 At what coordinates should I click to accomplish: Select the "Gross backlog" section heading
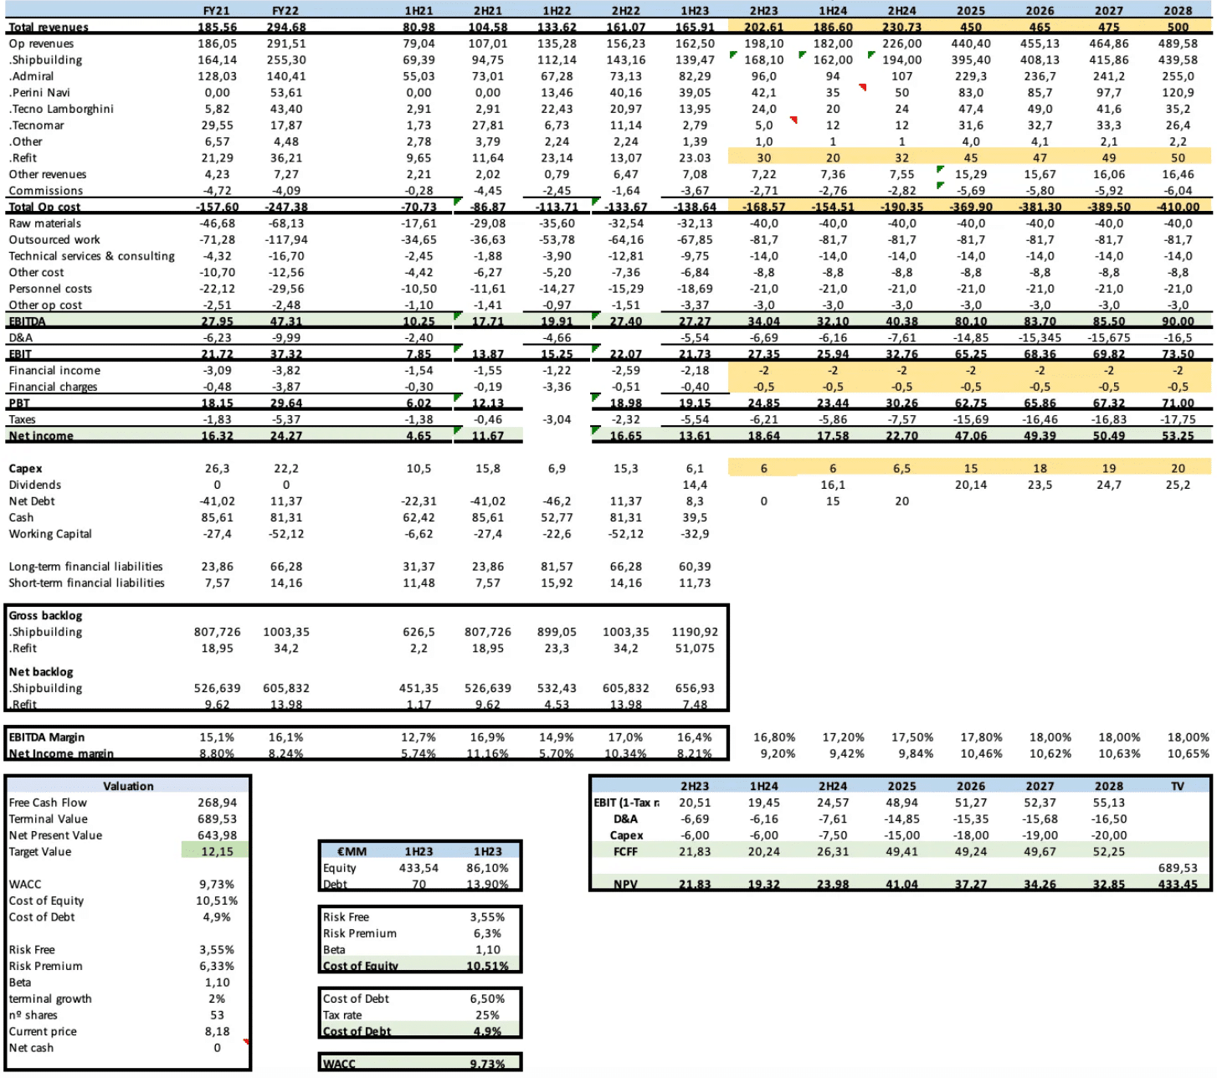[45, 615]
